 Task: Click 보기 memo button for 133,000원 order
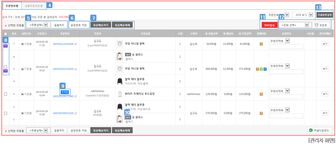325,94
